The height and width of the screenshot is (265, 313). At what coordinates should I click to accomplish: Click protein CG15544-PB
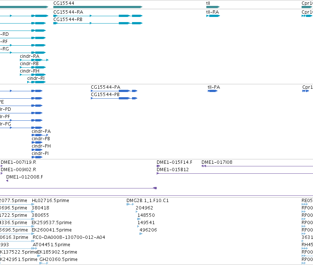[114, 98]
